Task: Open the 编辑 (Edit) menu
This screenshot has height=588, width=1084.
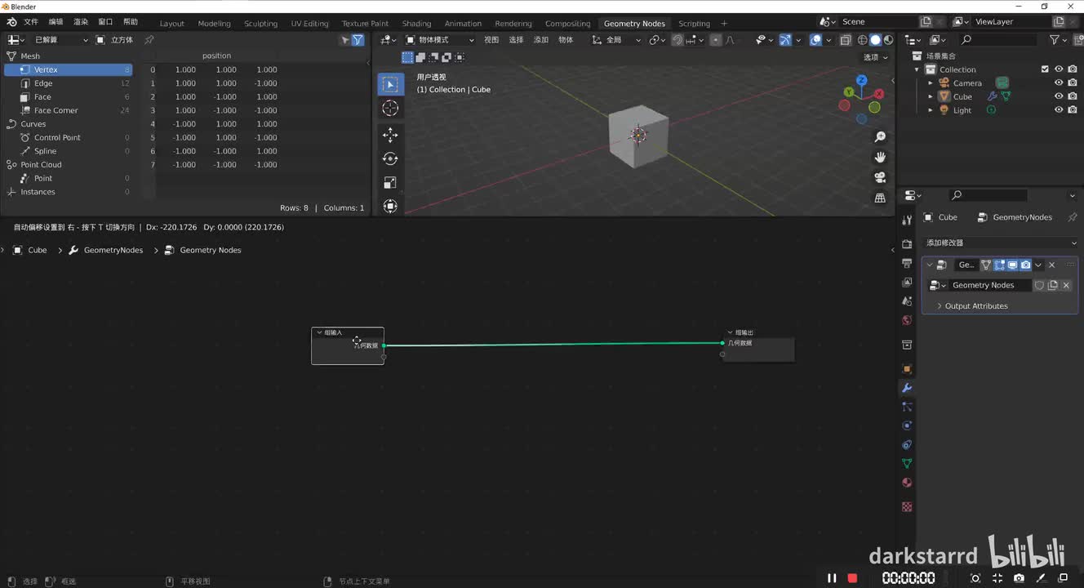Action: (x=56, y=22)
